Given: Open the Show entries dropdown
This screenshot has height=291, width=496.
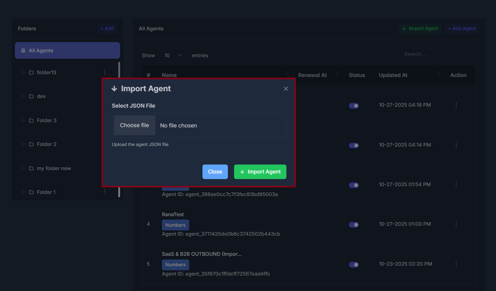Looking at the screenshot, I should (x=173, y=55).
